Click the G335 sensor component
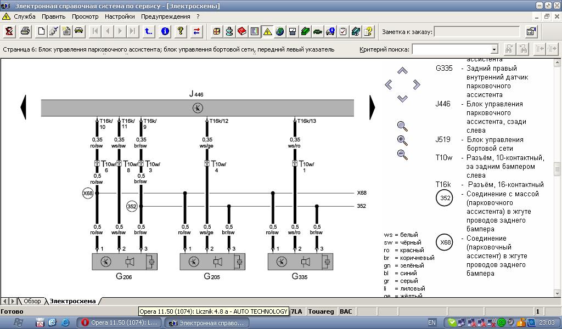562x329 pixels. [x=300, y=262]
